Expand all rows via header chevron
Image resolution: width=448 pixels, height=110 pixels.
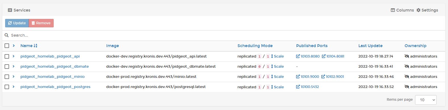click(14, 45)
